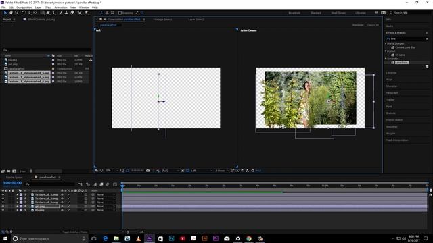
Task: Open the Graph Editor icon in timeline
Action: (x=115, y=184)
